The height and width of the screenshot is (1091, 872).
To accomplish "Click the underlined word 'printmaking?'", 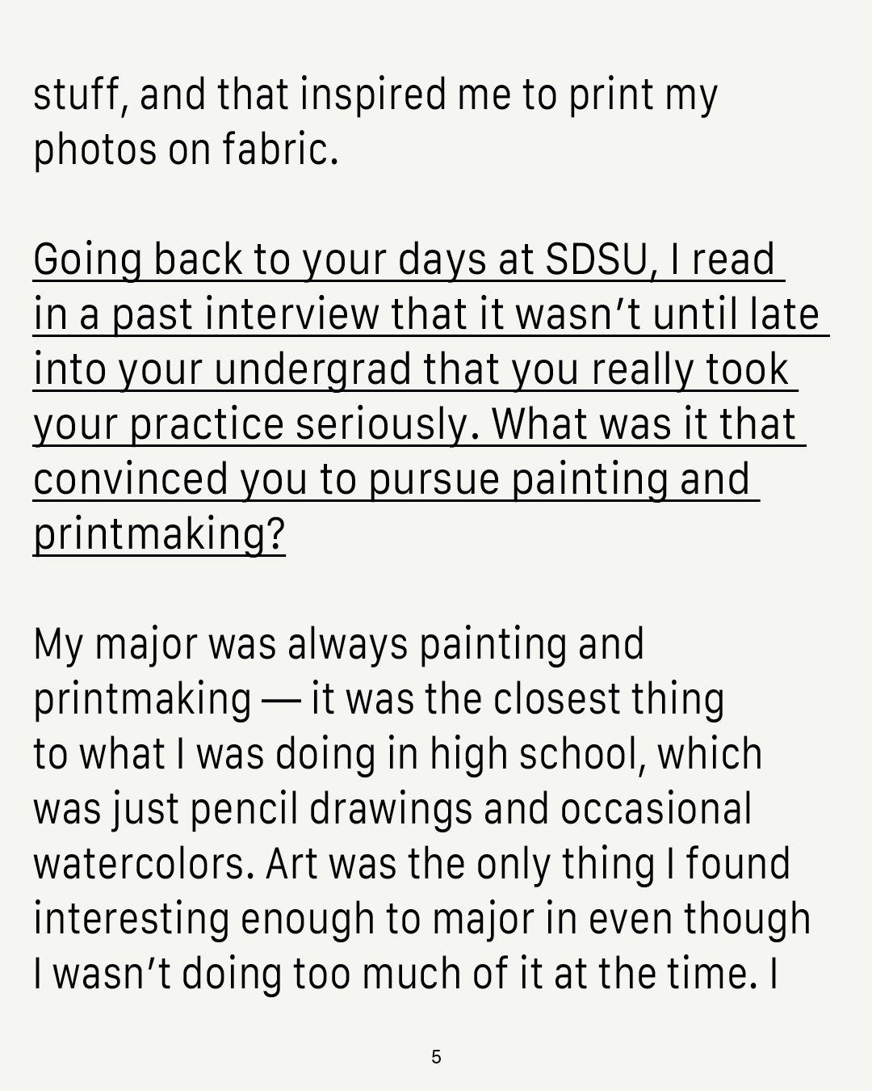I will point(159,534).
